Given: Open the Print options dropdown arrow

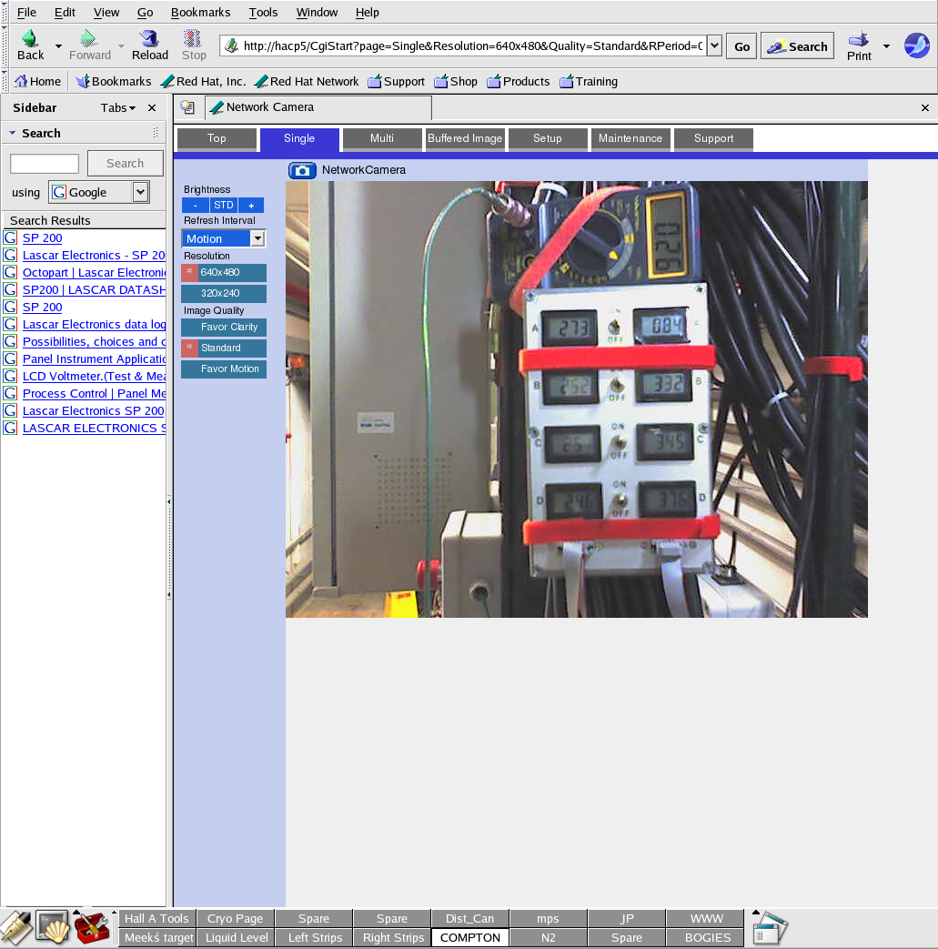Looking at the screenshot, I should point(886,46).
